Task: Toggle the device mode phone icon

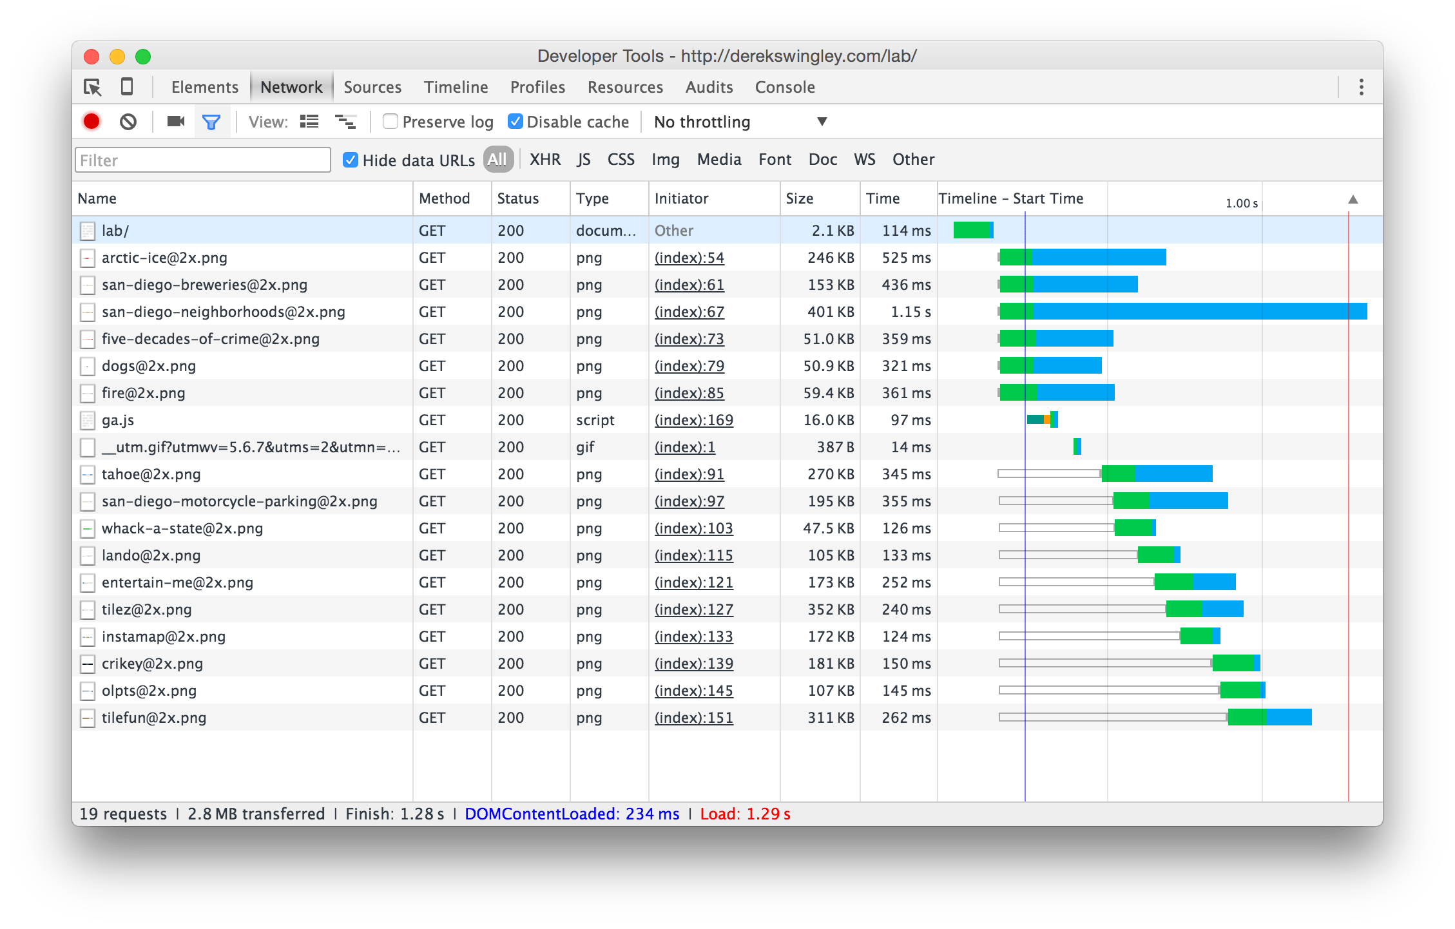Action: coord(127,87)
